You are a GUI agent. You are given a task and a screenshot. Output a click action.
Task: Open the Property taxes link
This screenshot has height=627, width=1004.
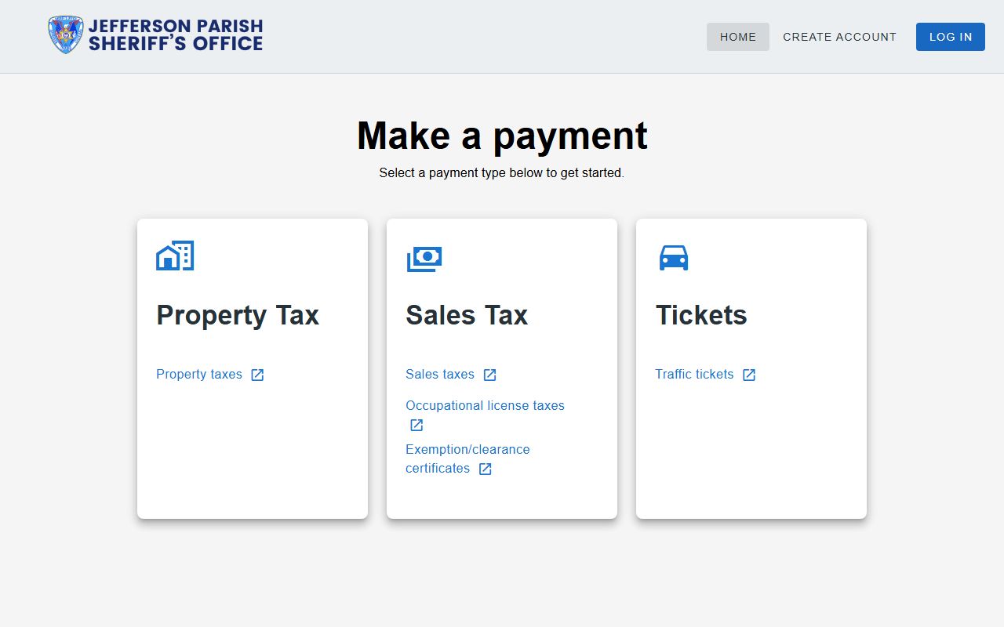pos(199,374)
